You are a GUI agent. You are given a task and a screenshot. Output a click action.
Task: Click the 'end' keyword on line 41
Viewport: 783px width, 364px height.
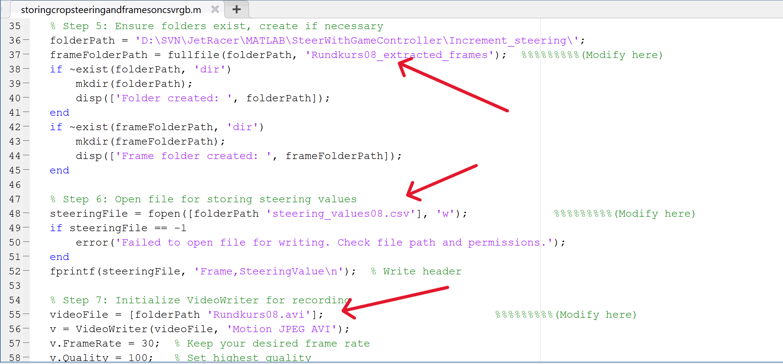pyautogui.click(x=59, y=113)
